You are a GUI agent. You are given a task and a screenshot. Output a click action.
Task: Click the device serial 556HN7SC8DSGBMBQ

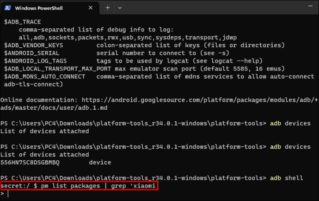click(x=30, y=163)
